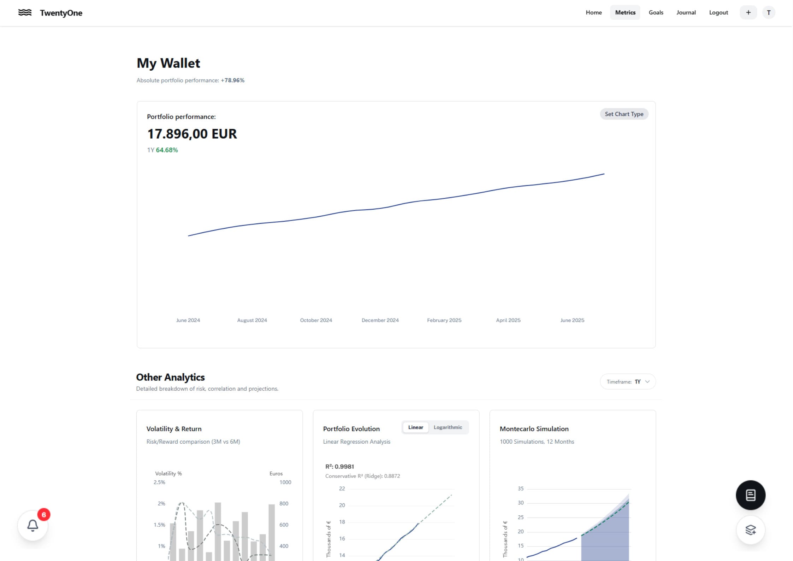The image size is (793, 561).
Task: Click the red notification count badge
Action: [x=44, y=515]
